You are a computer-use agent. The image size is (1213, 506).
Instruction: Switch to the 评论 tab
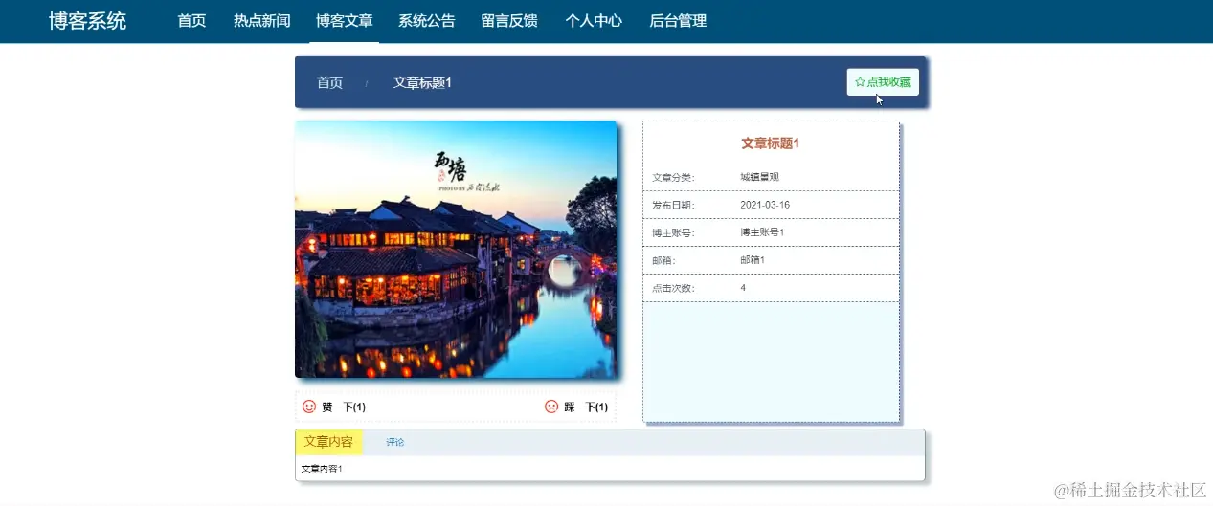pos(395,442)
